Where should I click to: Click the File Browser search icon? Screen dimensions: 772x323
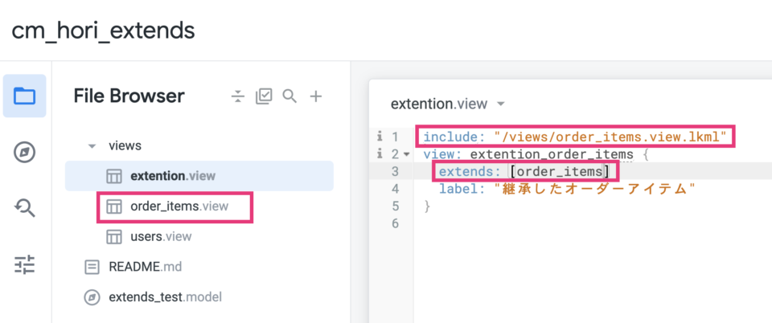pyautogui.click(x=289, y=96)
